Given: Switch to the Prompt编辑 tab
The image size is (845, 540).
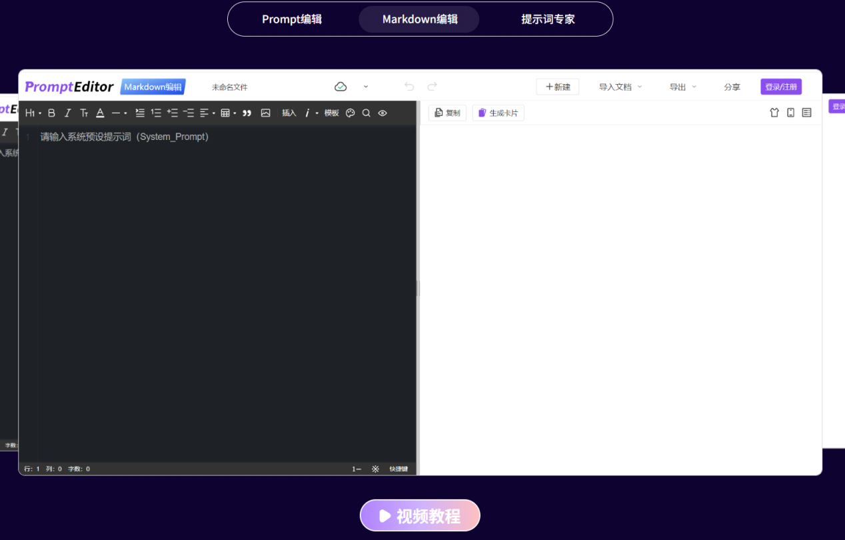Looking at the screenshot, I should click(x=292, y=19).
